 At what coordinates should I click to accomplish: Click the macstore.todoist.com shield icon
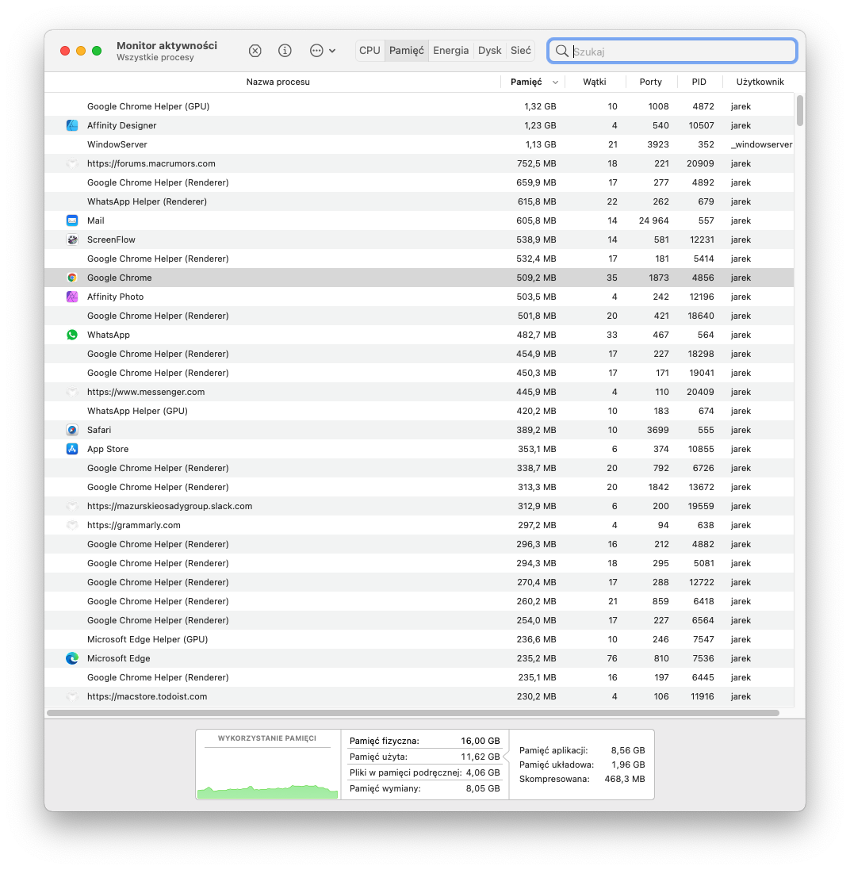[72, 697]
